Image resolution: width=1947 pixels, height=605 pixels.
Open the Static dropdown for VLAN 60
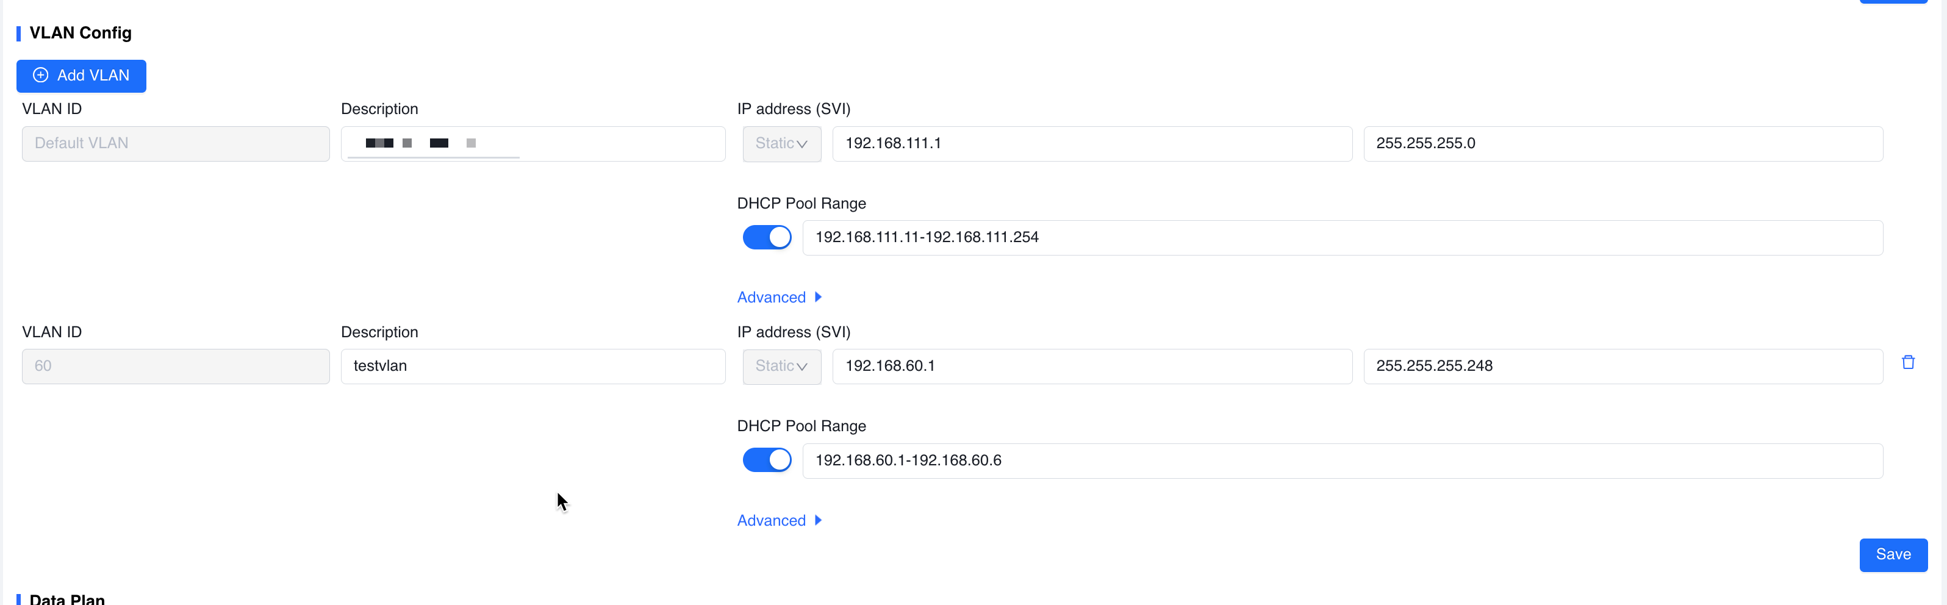781,367
